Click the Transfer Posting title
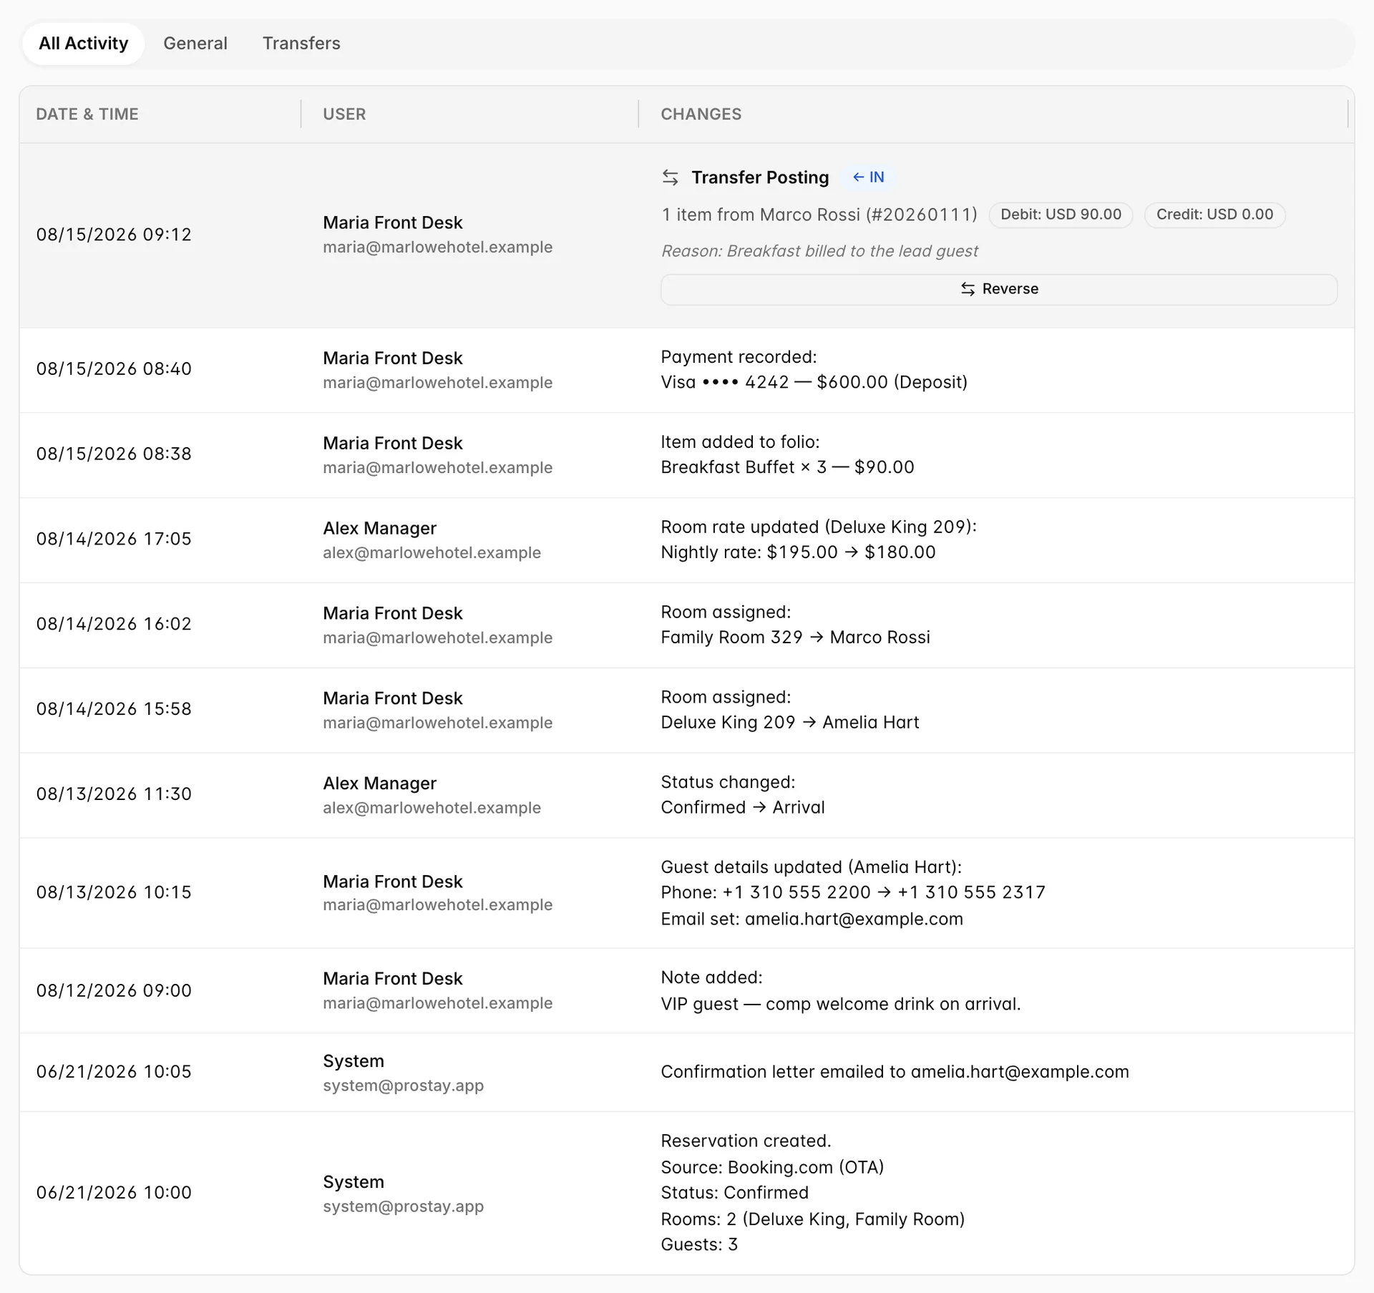This screenshot has width=1374, height=1293. click(760, 177)
